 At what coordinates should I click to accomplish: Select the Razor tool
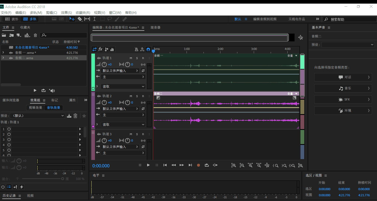80,19
